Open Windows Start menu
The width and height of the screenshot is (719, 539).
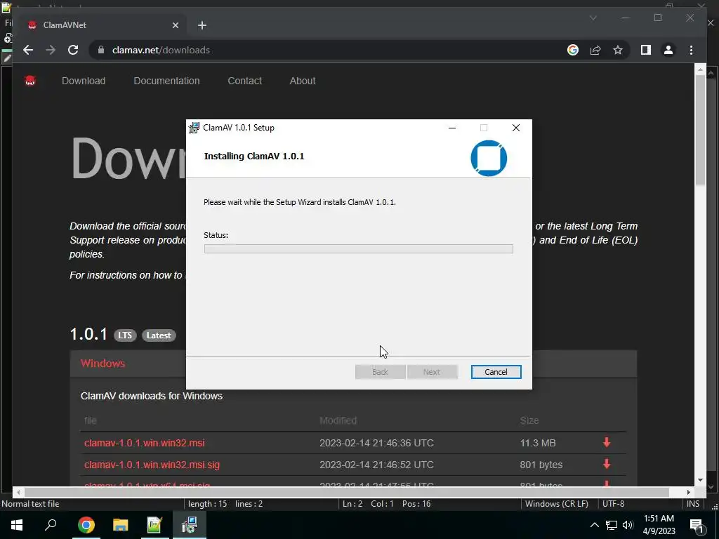coord(17,525)
